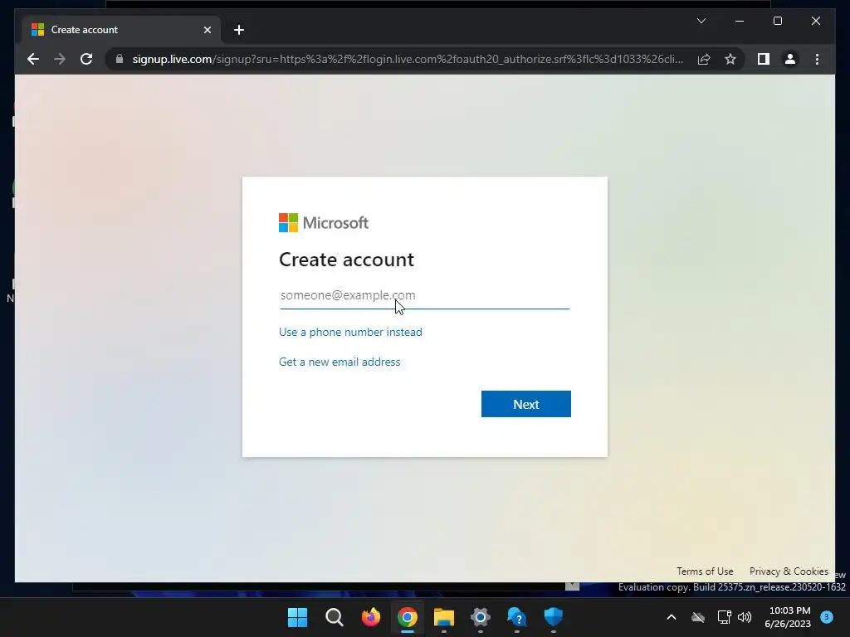Open Settings gear from the taskbar
The width and height of the screenshot is (850, 637).
pos(481,617)
